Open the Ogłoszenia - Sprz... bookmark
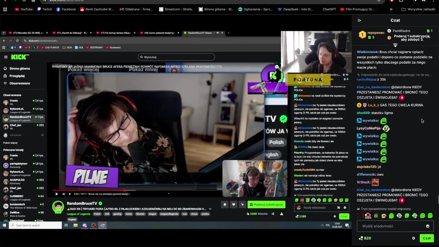 tap(256, 9)
